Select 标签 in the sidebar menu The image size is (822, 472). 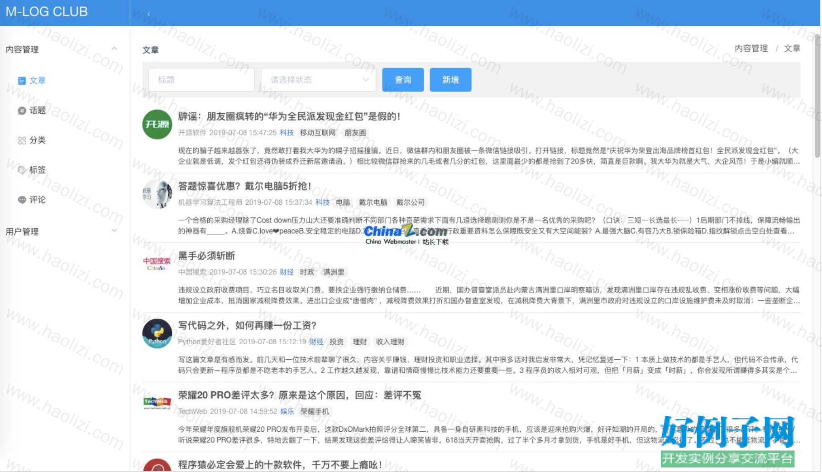tap(38, 170)
